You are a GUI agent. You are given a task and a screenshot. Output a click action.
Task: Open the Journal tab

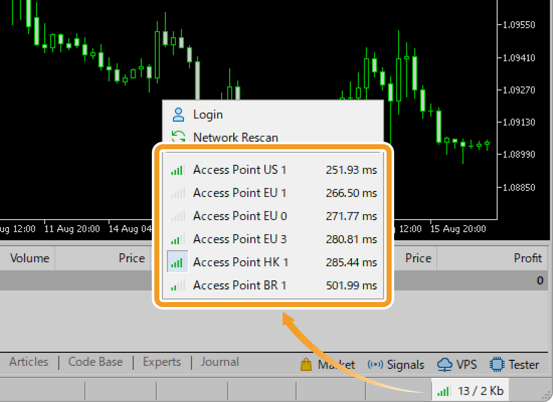[x=220, y=362]
